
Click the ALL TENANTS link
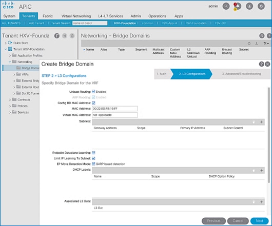click(x=11, y=23)
